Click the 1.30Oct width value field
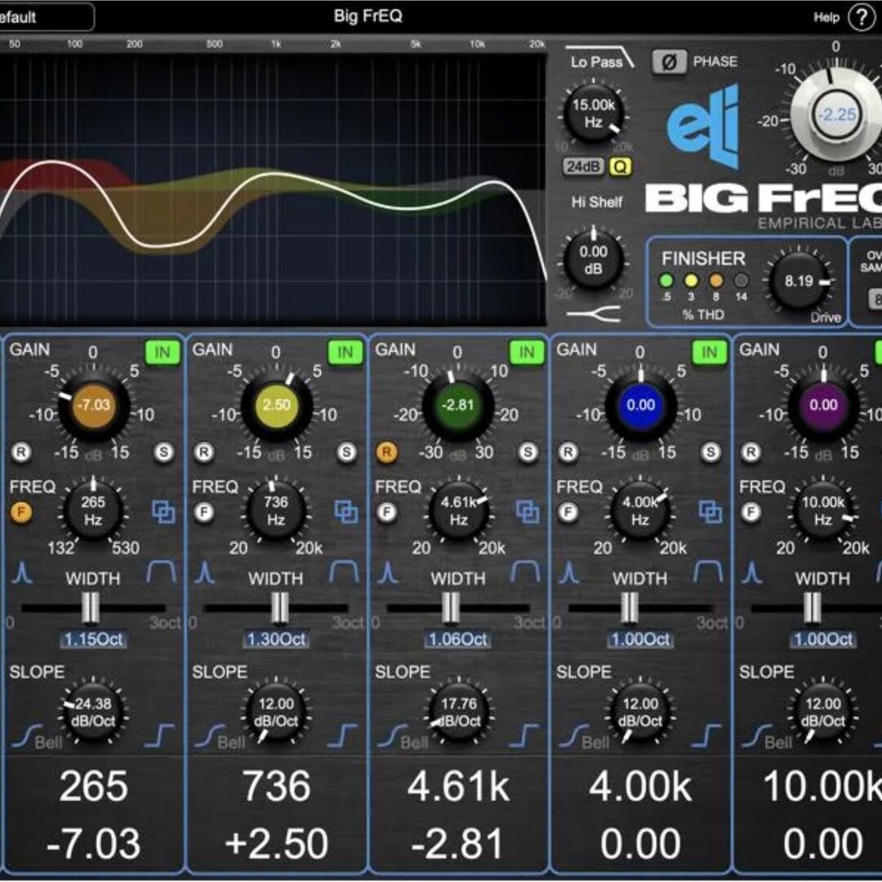Image resolution: width=882 pixels, height=882 pixels. 276,639
